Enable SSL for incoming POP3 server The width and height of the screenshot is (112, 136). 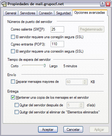pos(13,51)
